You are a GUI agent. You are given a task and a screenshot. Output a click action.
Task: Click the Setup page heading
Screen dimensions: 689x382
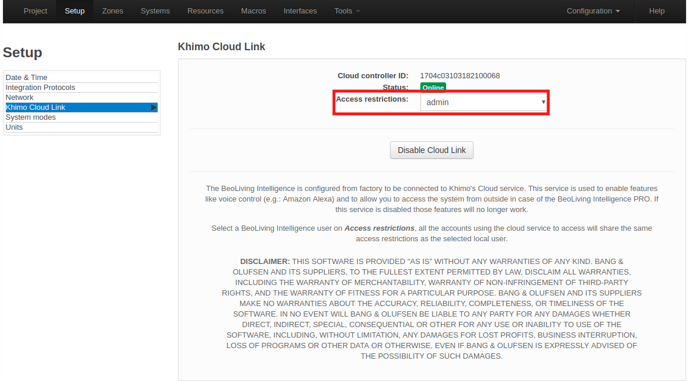pyautogui.click(x=22, y=53)
